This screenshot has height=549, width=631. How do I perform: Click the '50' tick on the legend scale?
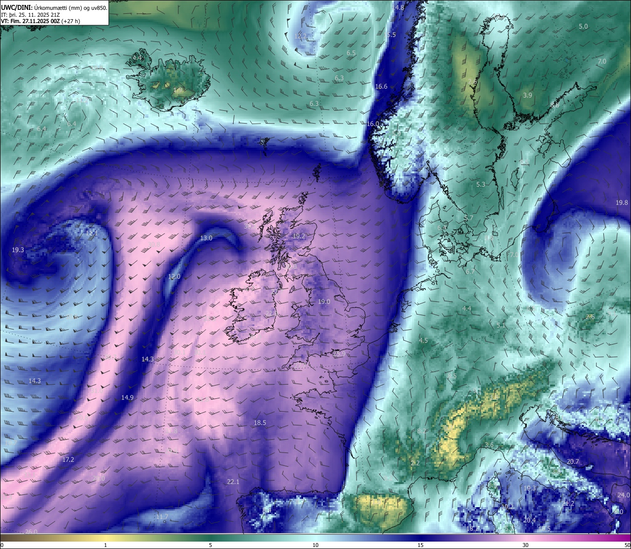pyautogui.click(x=628, y=545)
